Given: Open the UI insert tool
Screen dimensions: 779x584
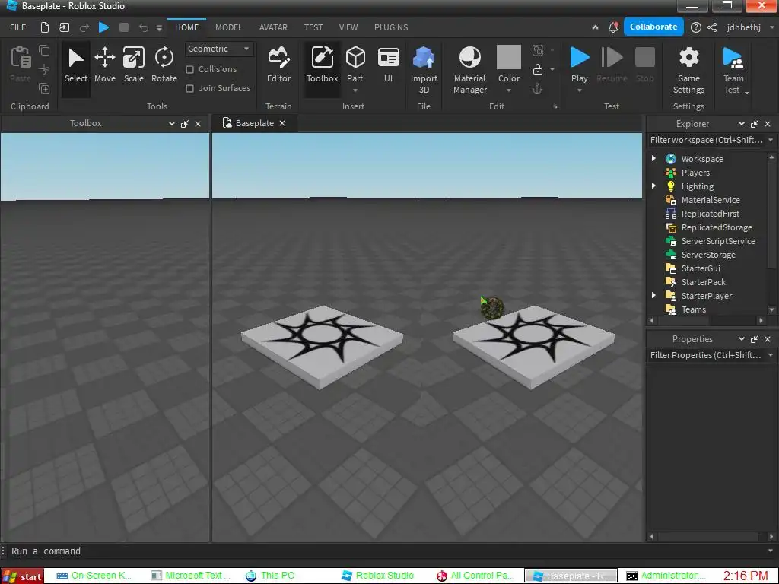Looking at the screenshot, I should [x=388, y=66].
